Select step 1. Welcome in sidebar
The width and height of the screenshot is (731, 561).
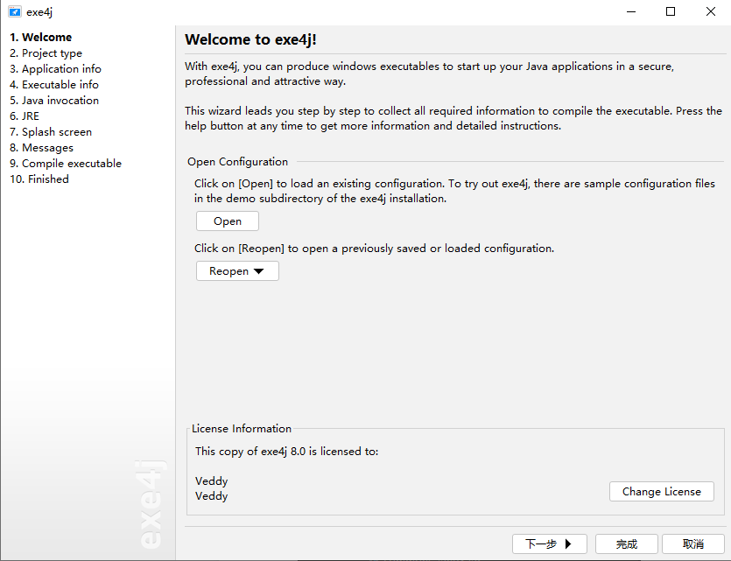click(40, 38)
